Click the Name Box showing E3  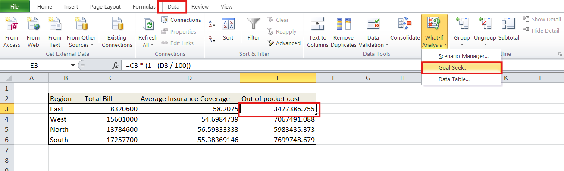pyautogui.click(x=34, y=65)
